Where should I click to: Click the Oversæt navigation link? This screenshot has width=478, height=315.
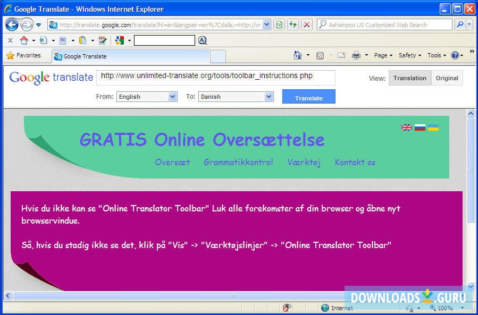172,163
